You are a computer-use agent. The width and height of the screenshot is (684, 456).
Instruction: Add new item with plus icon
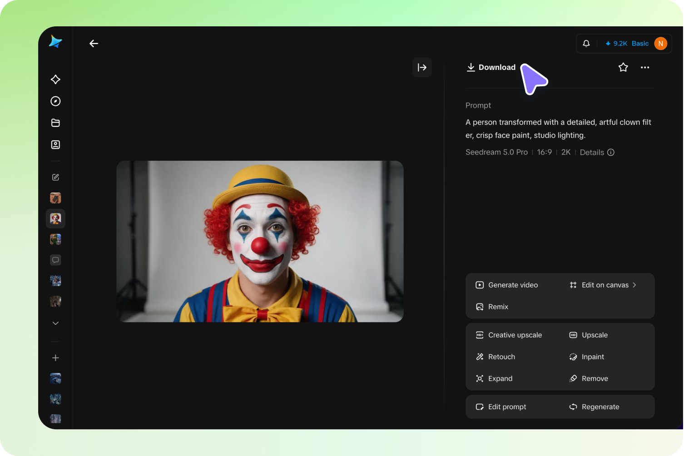point(55,358)
